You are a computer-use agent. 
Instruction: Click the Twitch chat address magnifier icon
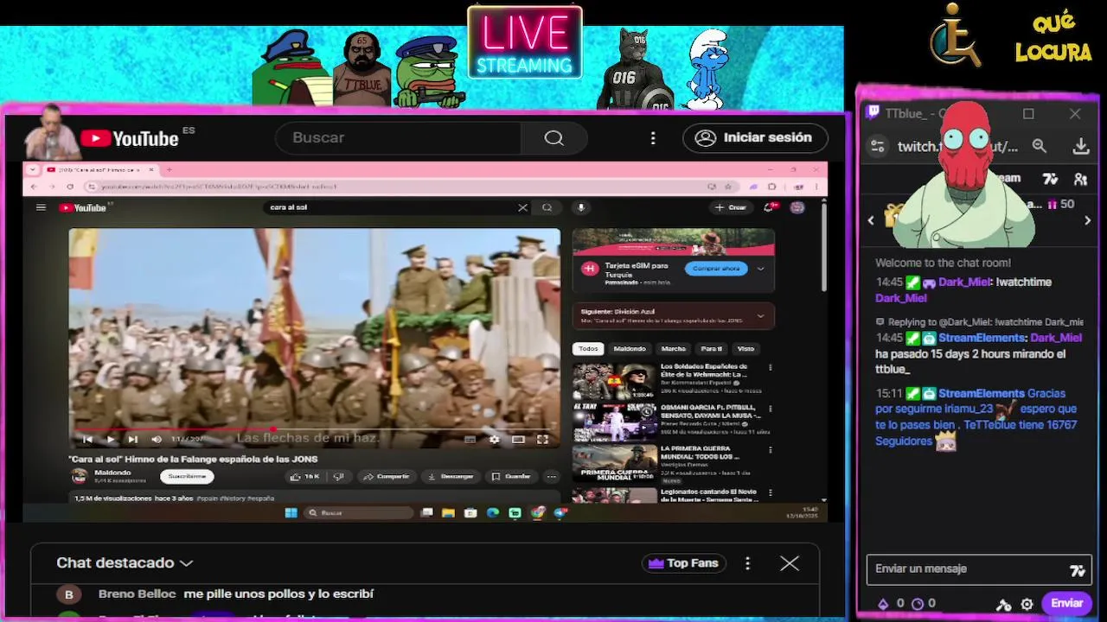pos(1040,147)
